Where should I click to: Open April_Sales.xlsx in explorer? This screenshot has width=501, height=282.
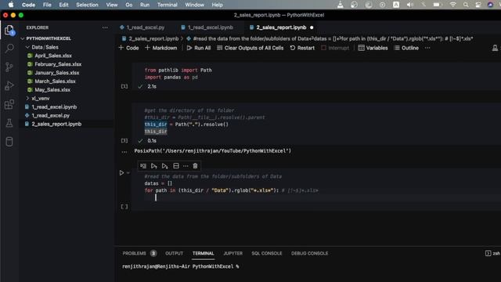tap(53, 56)
